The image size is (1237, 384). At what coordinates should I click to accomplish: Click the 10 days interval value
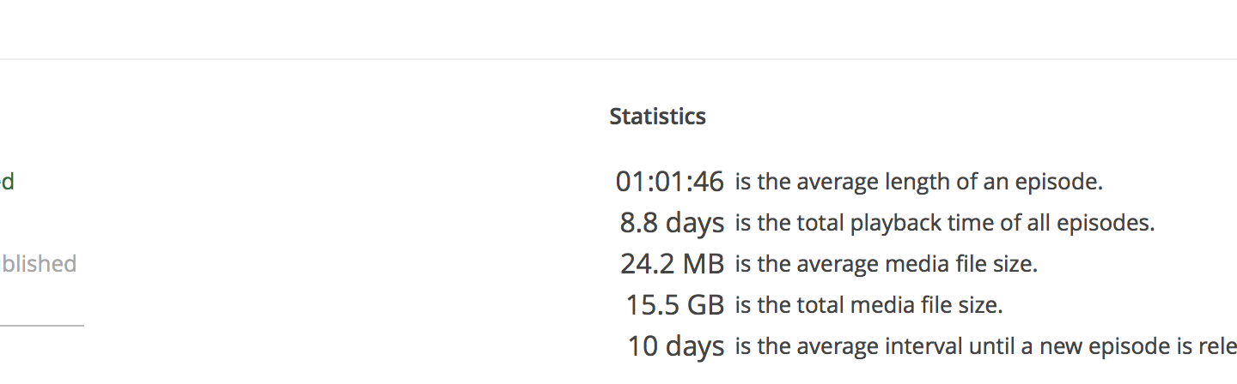tap(675, 346)
